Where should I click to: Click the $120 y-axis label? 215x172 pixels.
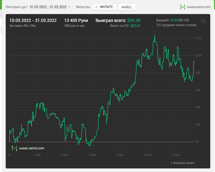[x=199, y=38]
